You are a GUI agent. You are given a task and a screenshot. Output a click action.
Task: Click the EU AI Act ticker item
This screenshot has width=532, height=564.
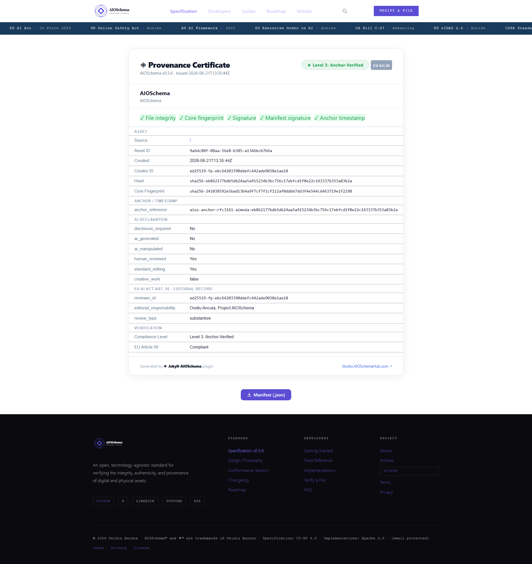pyautogui.click(x=40, y=28)
